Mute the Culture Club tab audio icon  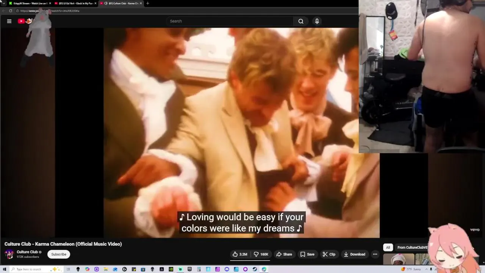(106, 3)
